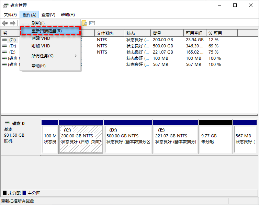The image size is (259, 205).
Task: Sort by the 可用空间 column header
Action: point(195,33)
